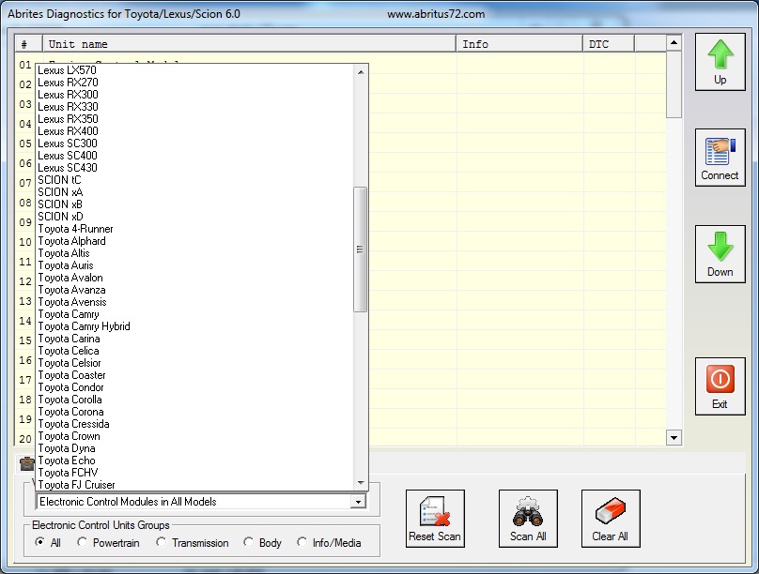Viewport: 759px width, 574px height.
Task: Click the model list scrollbar thumb
Action: pos(360,249)
